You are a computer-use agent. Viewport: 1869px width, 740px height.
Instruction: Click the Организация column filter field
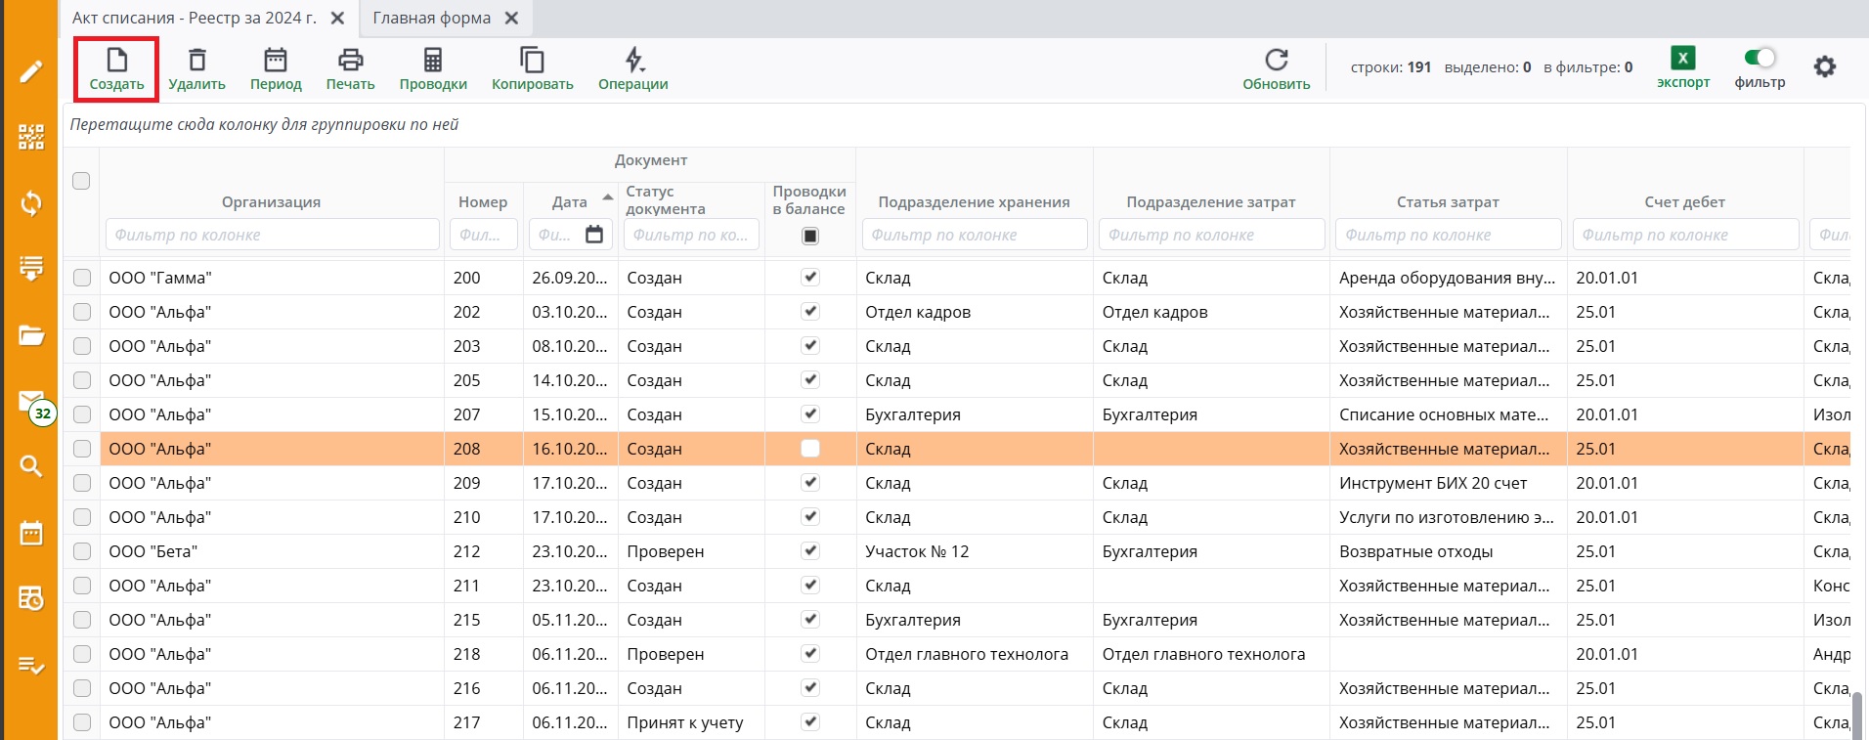click(x=272, y=235)
